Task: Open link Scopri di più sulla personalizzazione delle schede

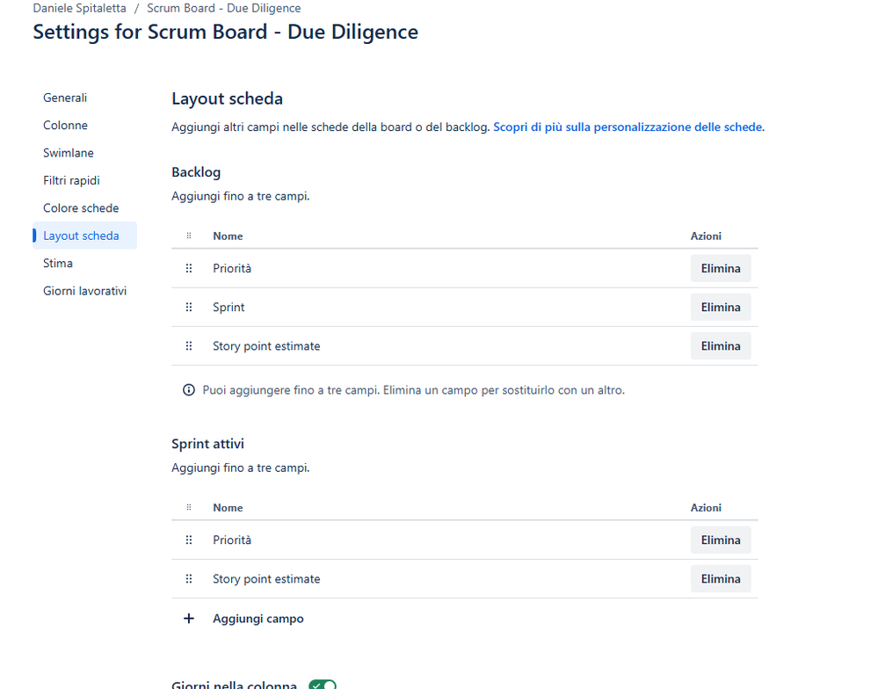Action: point(628,127)
